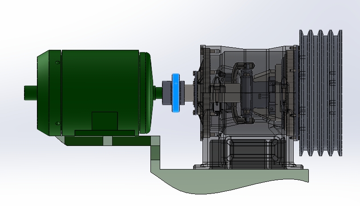Pick the gray shaft entering the gearbox
Image resolution: width=360 pixels, height=206 pixels.
(189, 93)
